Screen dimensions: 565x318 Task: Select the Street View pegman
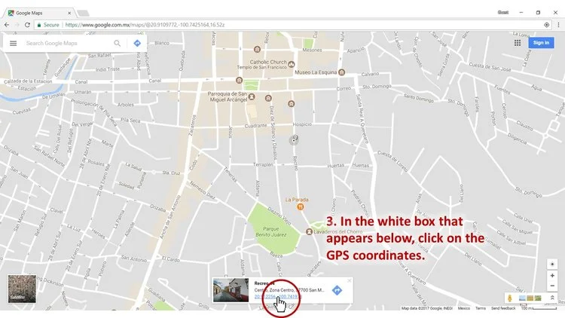[509, 298]
